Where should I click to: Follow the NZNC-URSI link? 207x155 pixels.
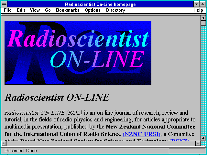(141, 134)
